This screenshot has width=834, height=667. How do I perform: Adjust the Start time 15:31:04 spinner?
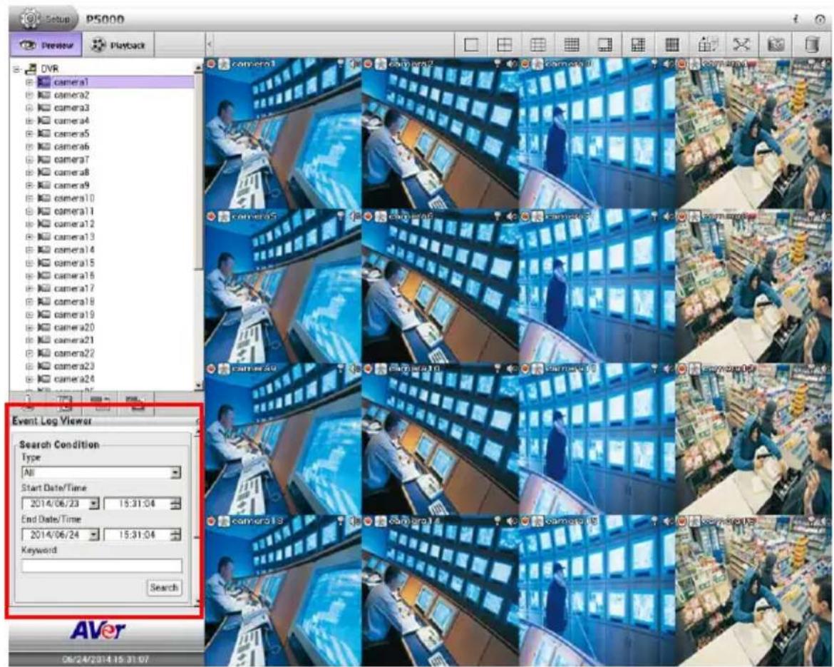pyautogui.click(x=175, y=504)
